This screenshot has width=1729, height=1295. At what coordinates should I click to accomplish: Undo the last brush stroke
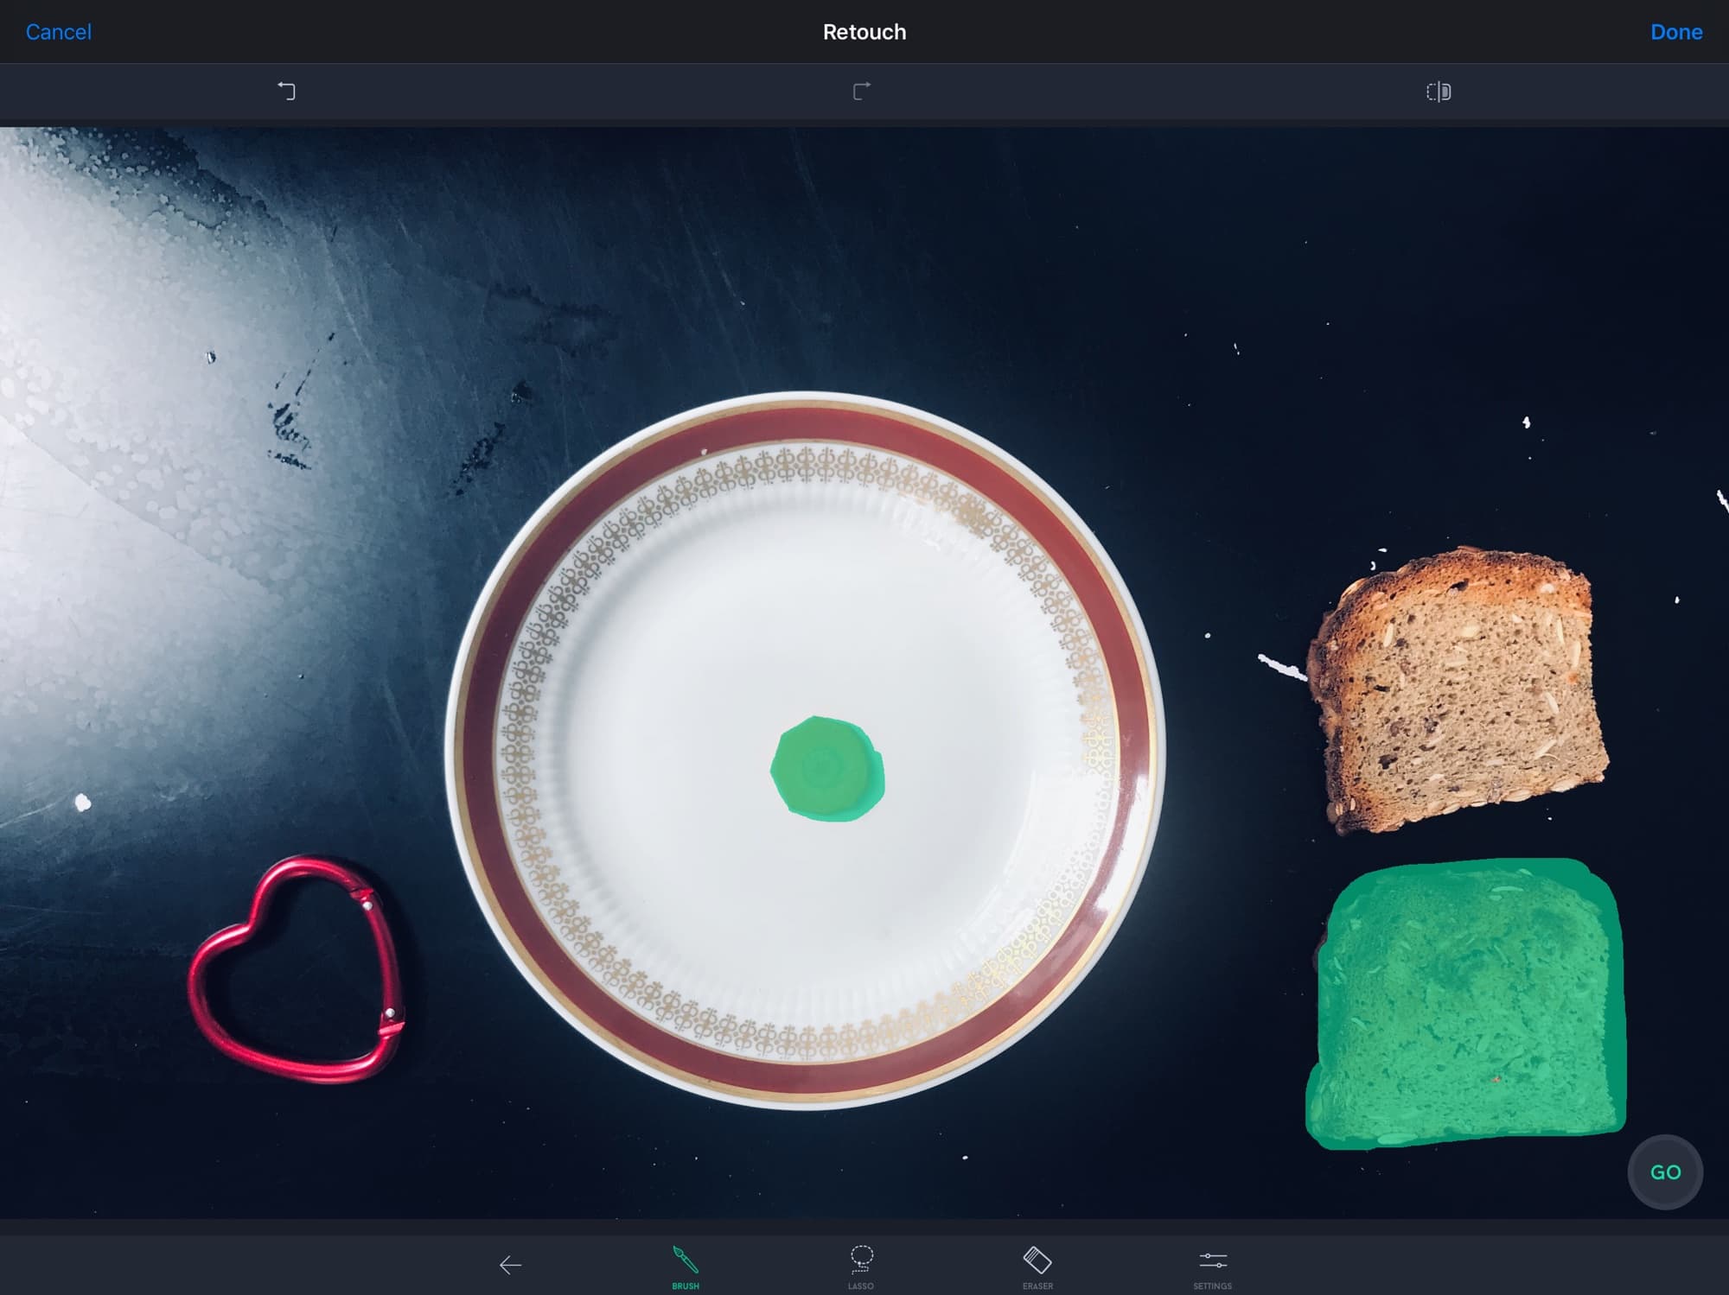click(x=287, y=91)
